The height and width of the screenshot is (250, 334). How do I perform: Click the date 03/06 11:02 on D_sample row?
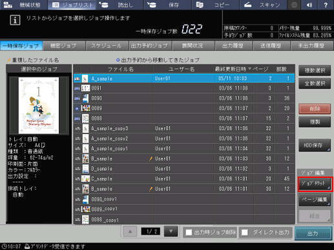233,169
